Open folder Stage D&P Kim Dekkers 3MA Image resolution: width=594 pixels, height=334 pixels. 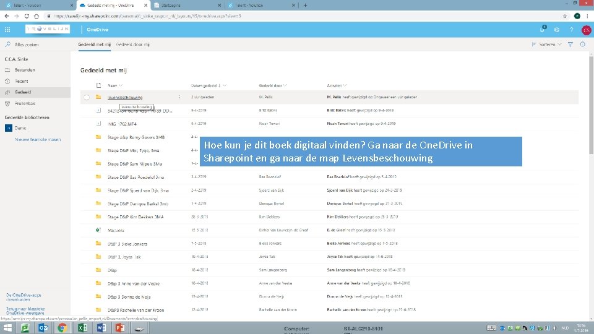pos(136,217)
